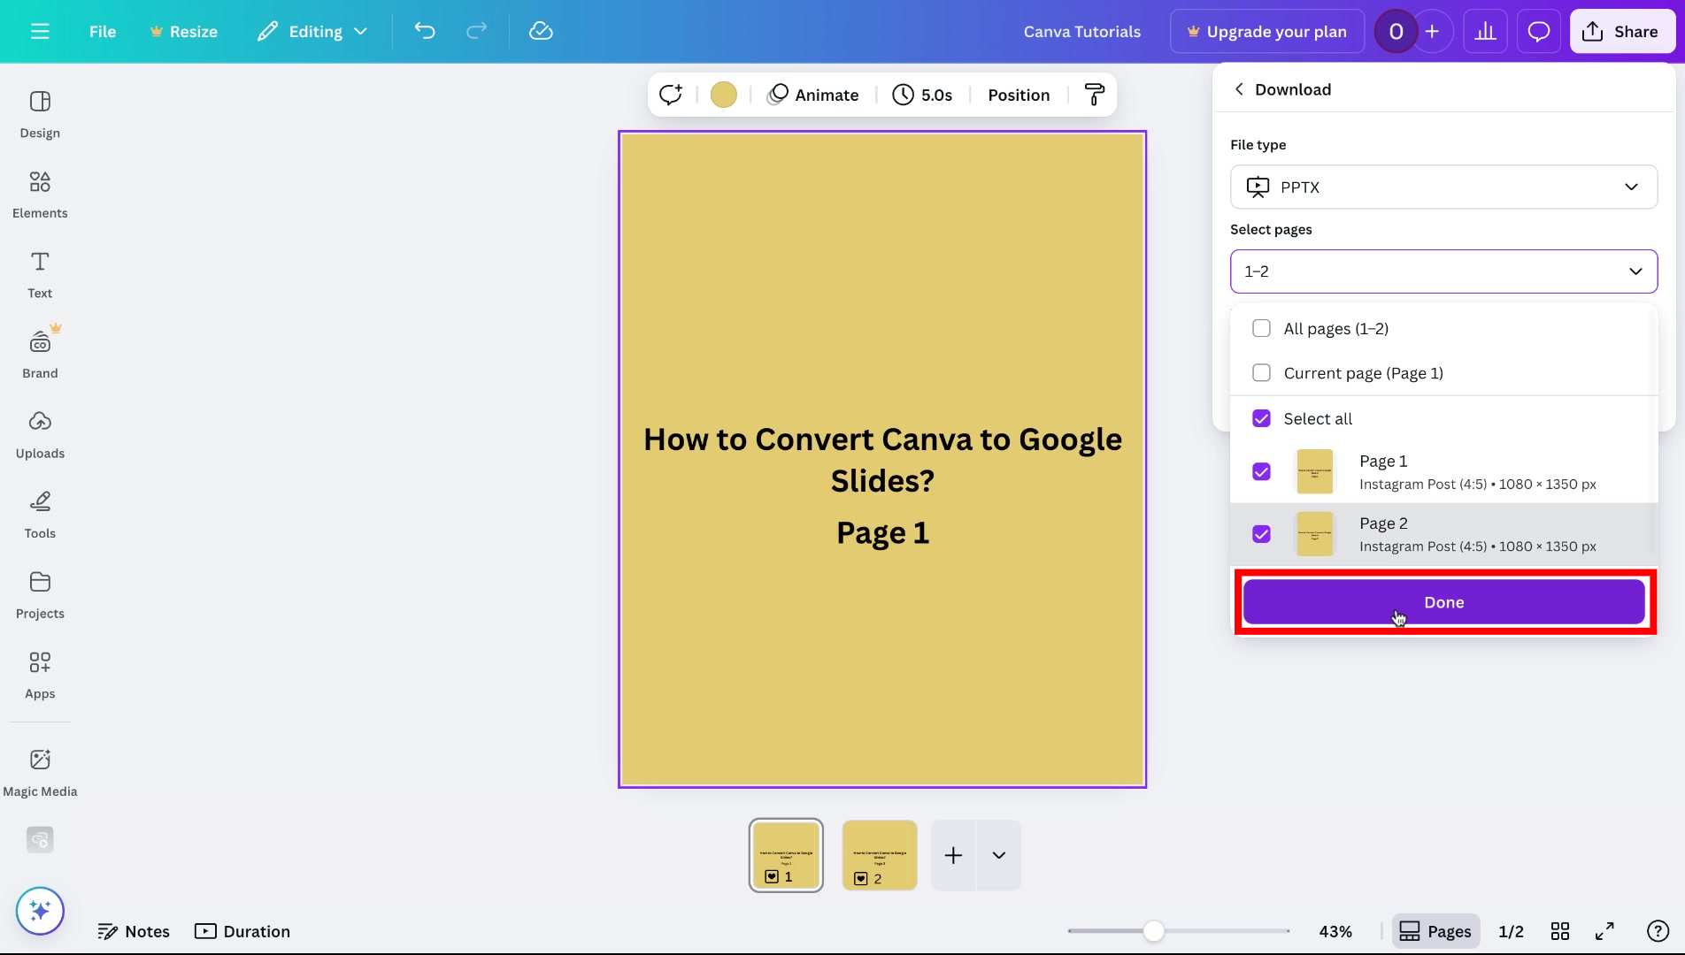Click the File menu
The image size is (1685, 955).
pyautogui.click(x=102, y=30)
